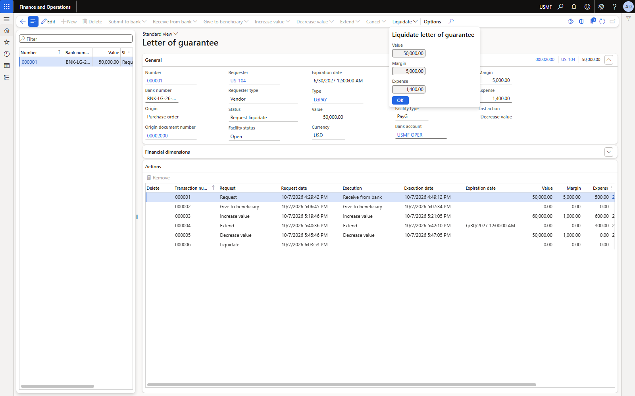Click the search magnifier in top bar
Viewport: 635px width, 396px height.
point(560,7)
